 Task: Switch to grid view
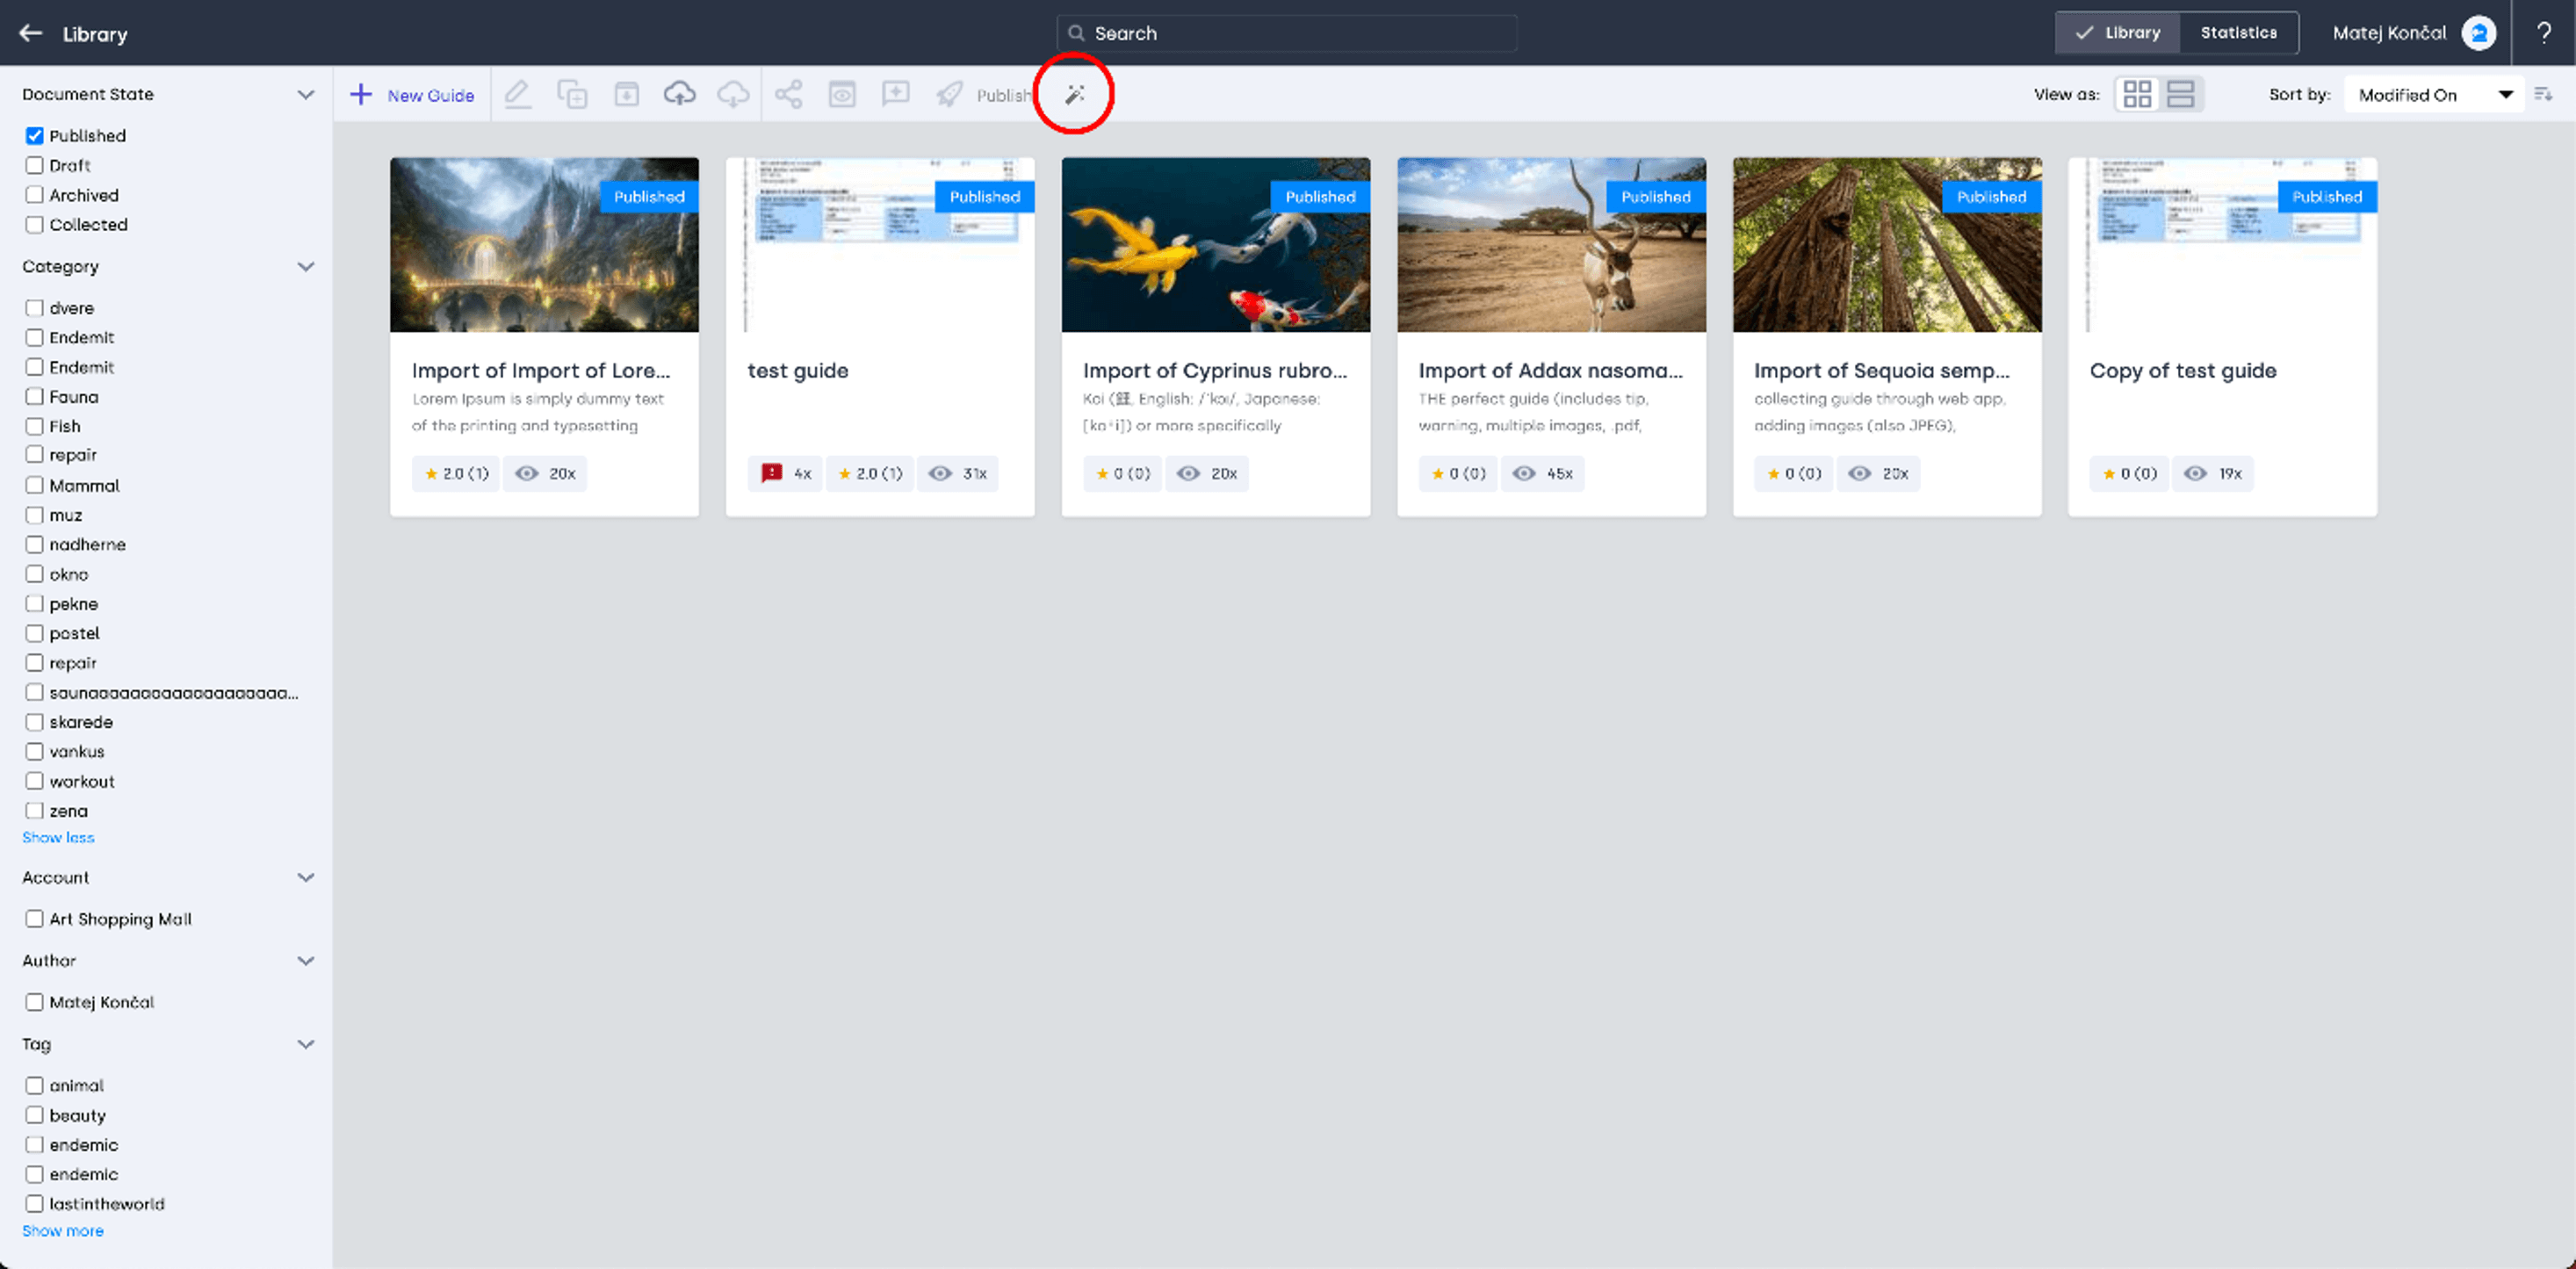(x=2137, y=95)
